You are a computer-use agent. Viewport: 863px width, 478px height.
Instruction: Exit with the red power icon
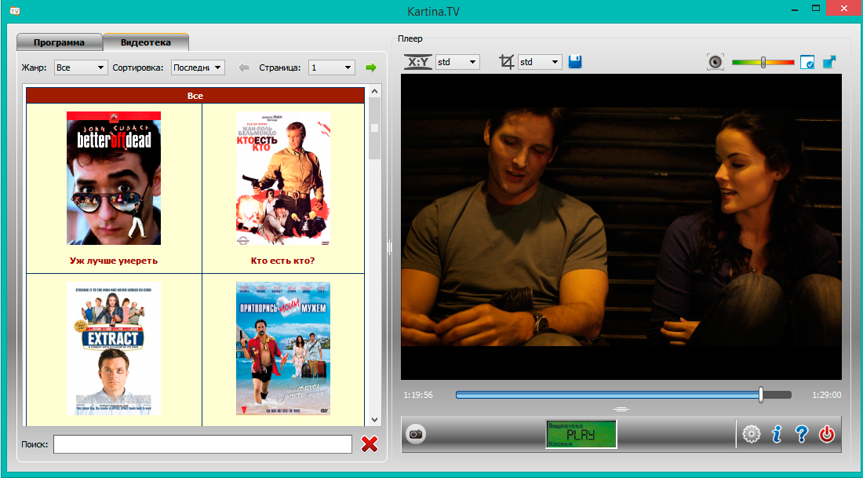click(x=827, y=435)
